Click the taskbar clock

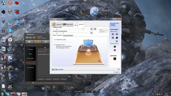(x=166, y=94)
